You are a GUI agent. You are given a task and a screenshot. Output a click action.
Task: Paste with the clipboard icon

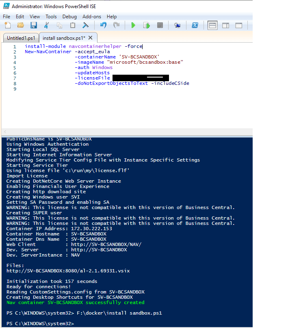tap(73, 25)
